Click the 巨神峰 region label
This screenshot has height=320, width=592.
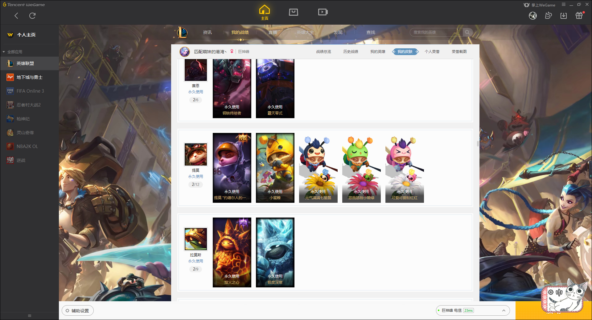point(244,52)
